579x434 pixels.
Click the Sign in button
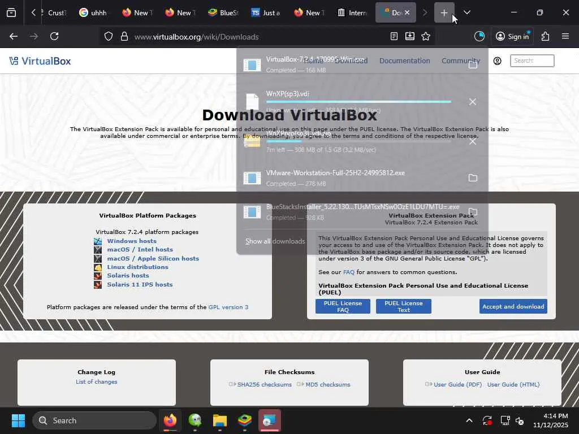512,37
